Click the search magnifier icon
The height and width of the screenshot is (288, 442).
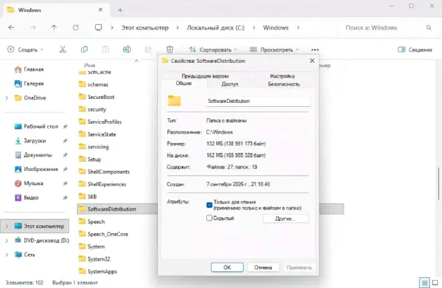pos(429,27)
